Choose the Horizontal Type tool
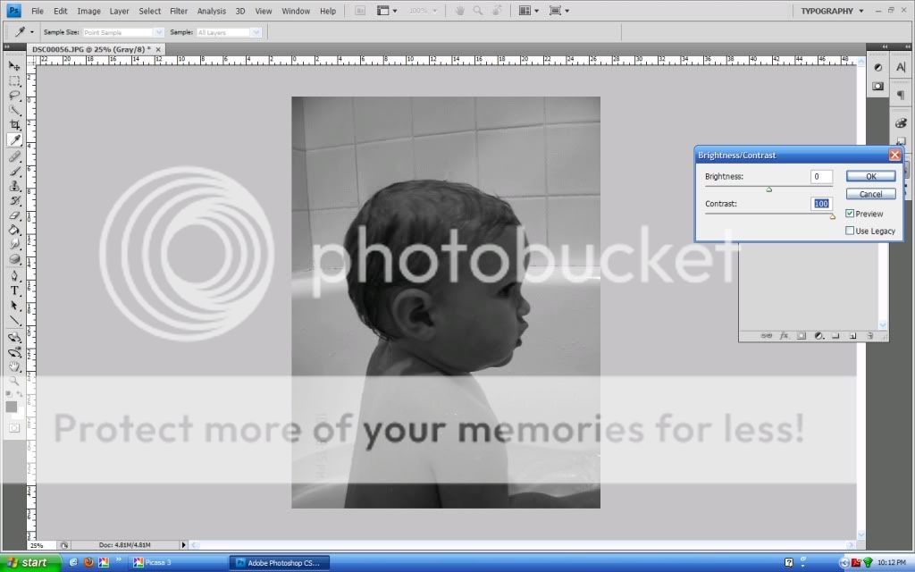This screenshot has width=915, height=572. pos(14,291)
